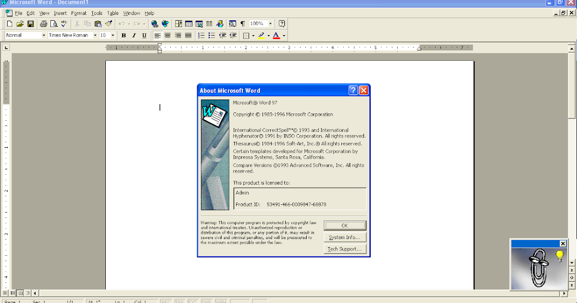This screenshot has height=303, width=577.
Task: Click the Decrease Indent icon
Action: [222, 36]
